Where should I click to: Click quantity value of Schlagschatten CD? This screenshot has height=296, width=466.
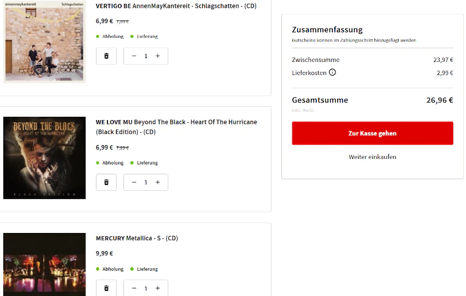click(146, 56)
